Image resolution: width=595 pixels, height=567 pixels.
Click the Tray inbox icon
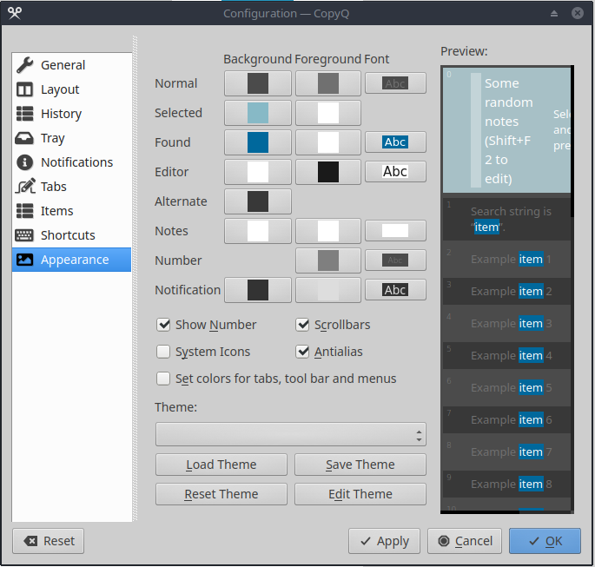[x=24, y=138]
